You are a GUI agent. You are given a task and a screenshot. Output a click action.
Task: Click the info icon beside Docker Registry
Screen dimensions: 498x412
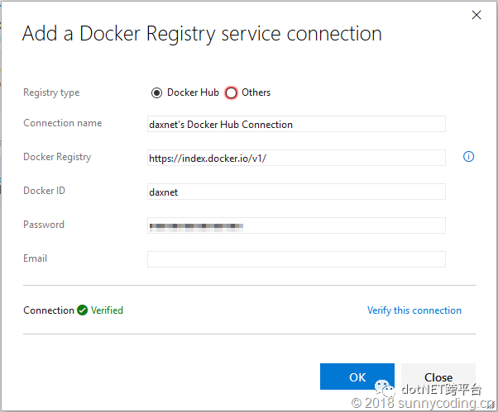pyautogui.click(x=469, y=156)
